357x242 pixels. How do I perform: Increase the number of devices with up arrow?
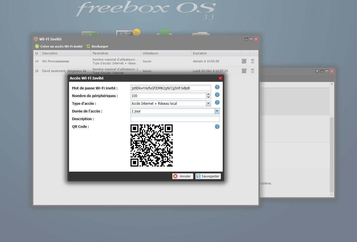coord(208,94)
